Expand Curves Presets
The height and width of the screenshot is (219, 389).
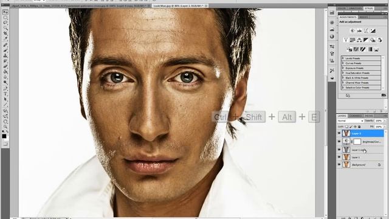[343, 63]
